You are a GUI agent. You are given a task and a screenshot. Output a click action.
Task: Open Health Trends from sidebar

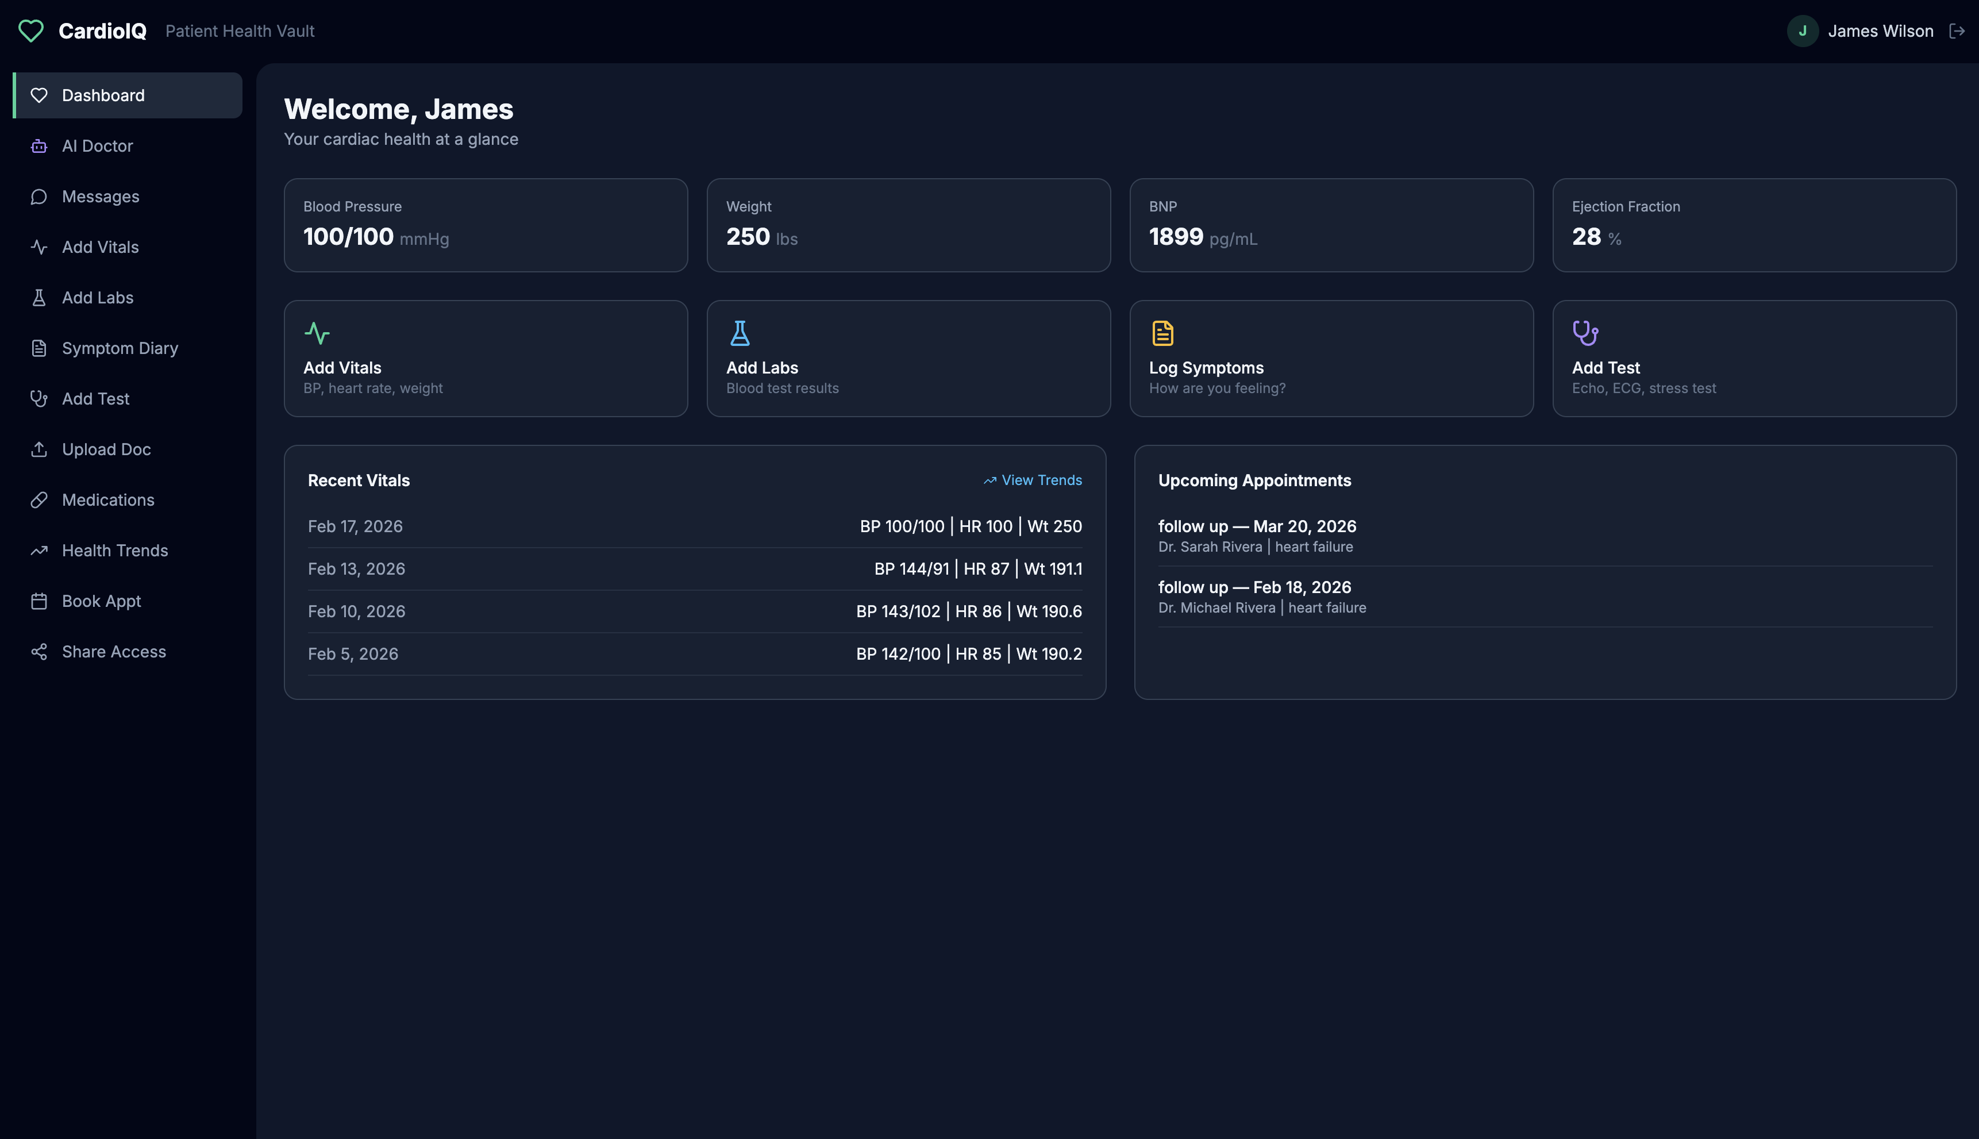click(x=114, y=551)
